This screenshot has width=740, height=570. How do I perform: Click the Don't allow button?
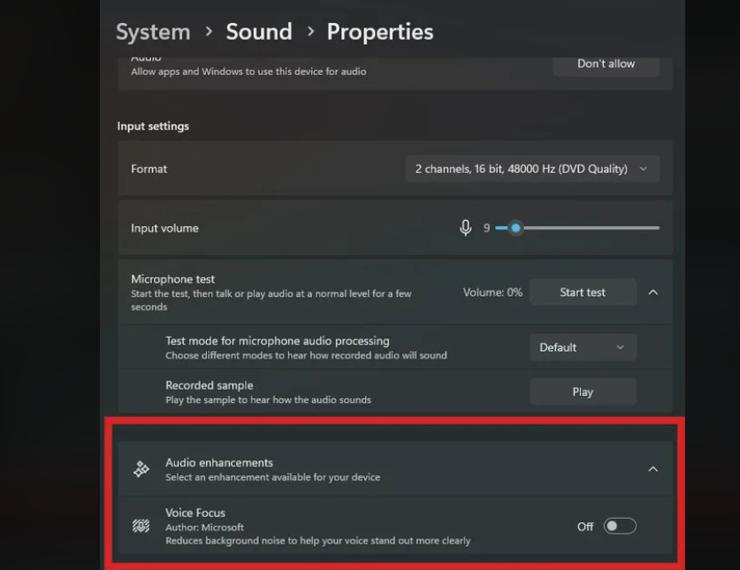[x=606, y=65]
